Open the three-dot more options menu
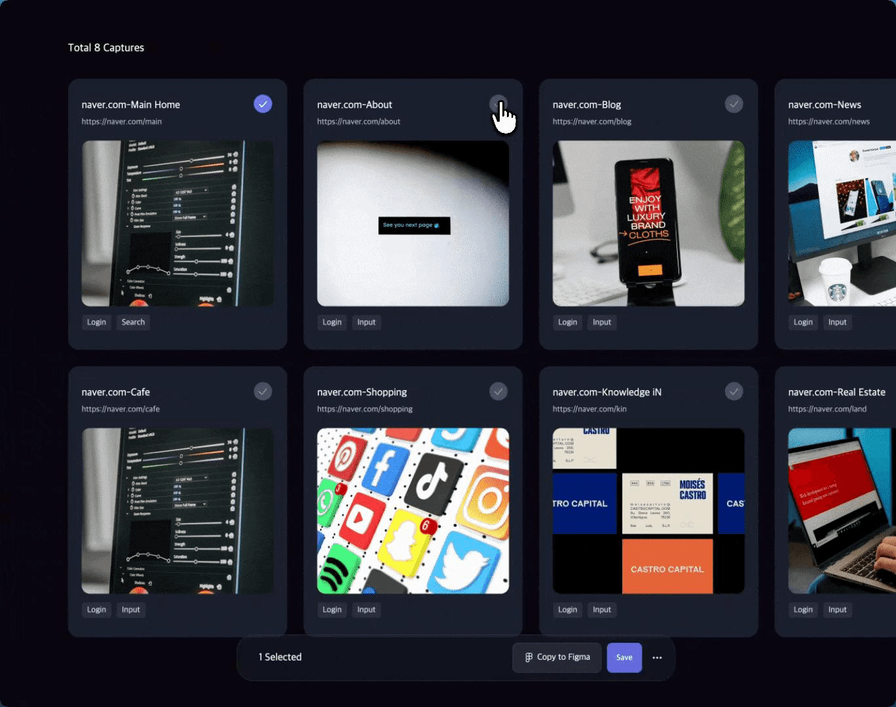This screenshot has width=896, height=707. (657, 657)
